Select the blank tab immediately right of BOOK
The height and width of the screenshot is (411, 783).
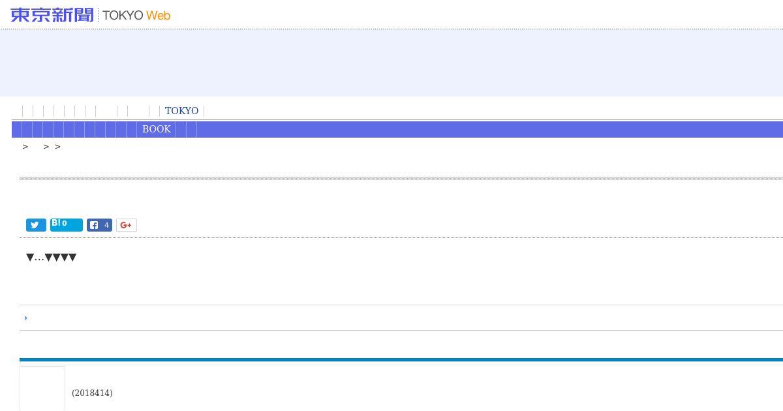click(x=181, y=129)
